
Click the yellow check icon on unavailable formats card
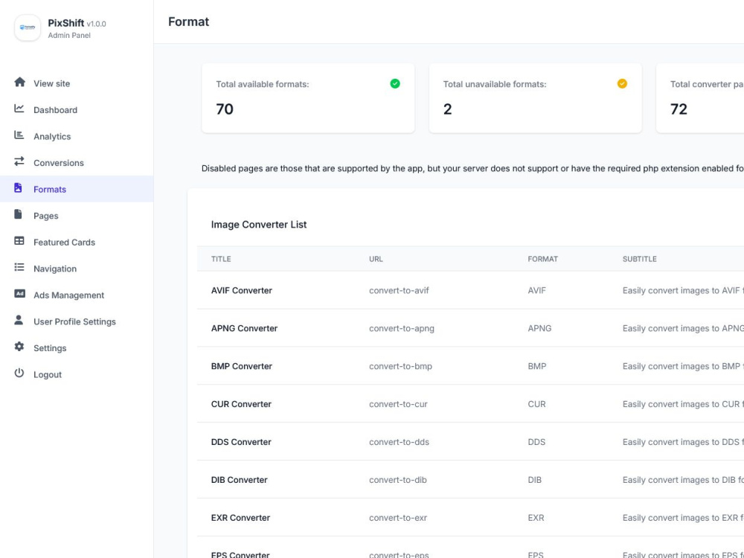pos(622,83)
